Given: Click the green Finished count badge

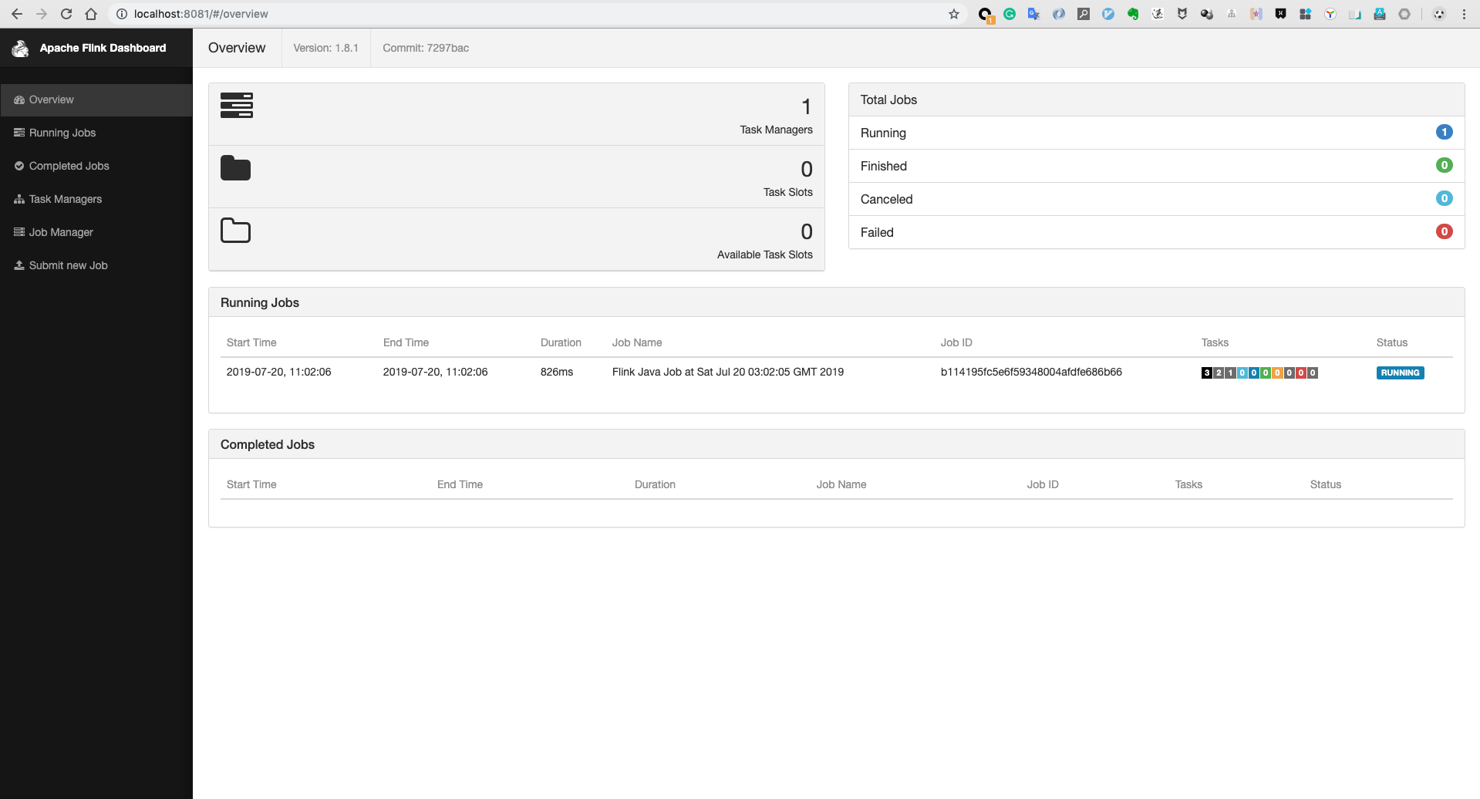Looking at the screenshot, I should (x=1445, y=165).
